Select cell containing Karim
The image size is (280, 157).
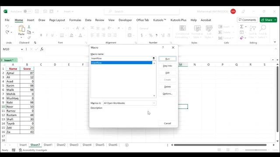pos(13,85)
